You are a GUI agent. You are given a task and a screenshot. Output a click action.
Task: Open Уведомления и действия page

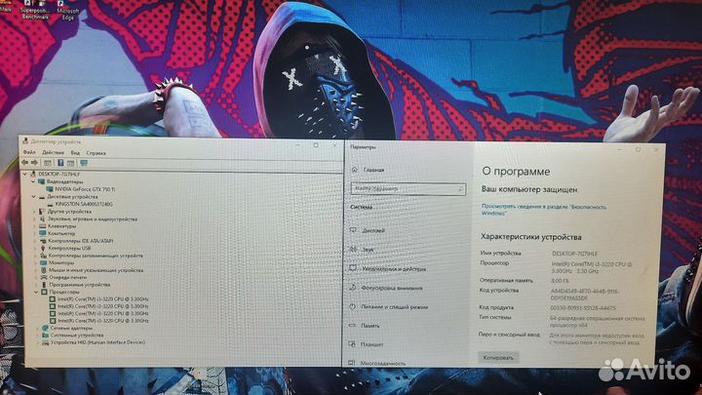pyautogui.click(x=394, y=269)
